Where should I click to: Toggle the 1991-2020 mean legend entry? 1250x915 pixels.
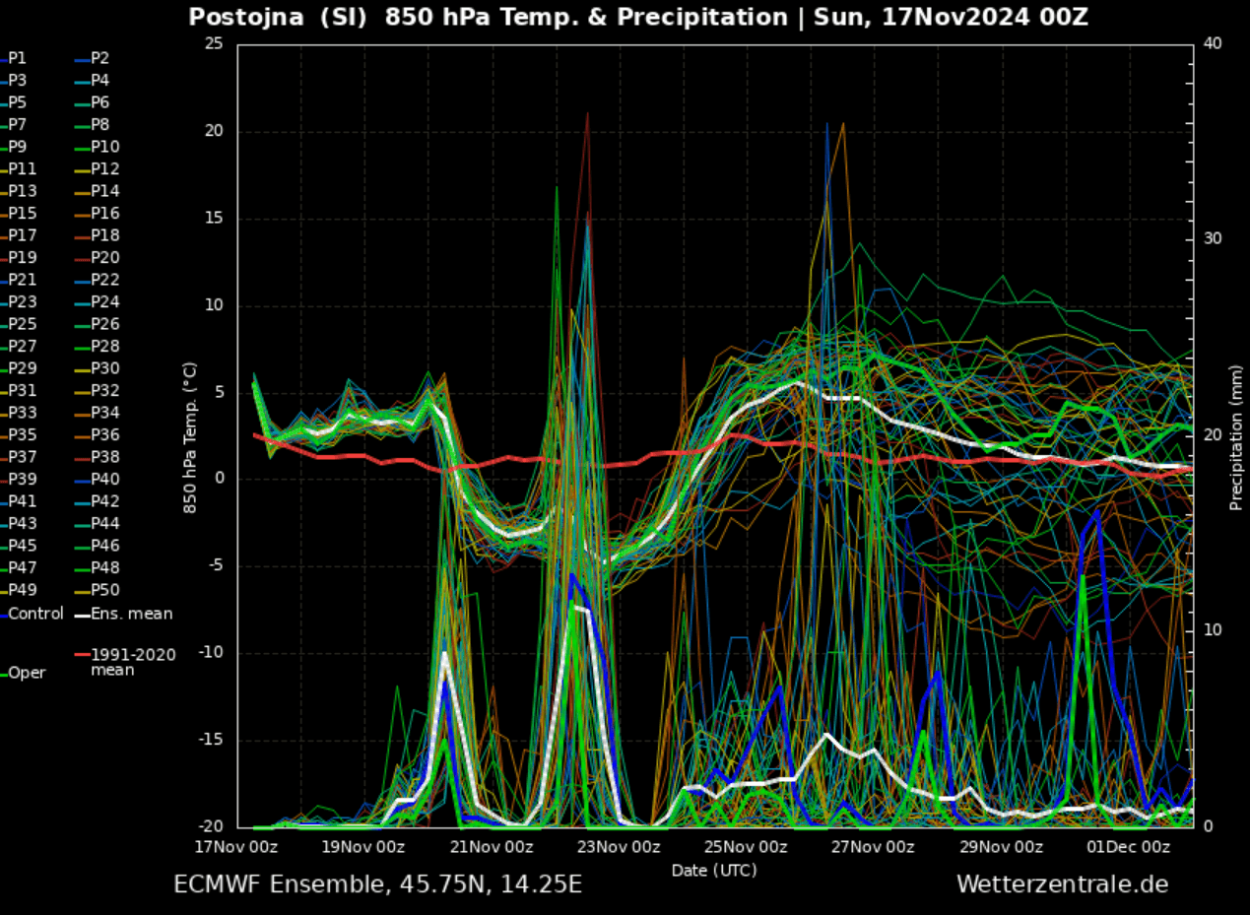tap(133, 662)
